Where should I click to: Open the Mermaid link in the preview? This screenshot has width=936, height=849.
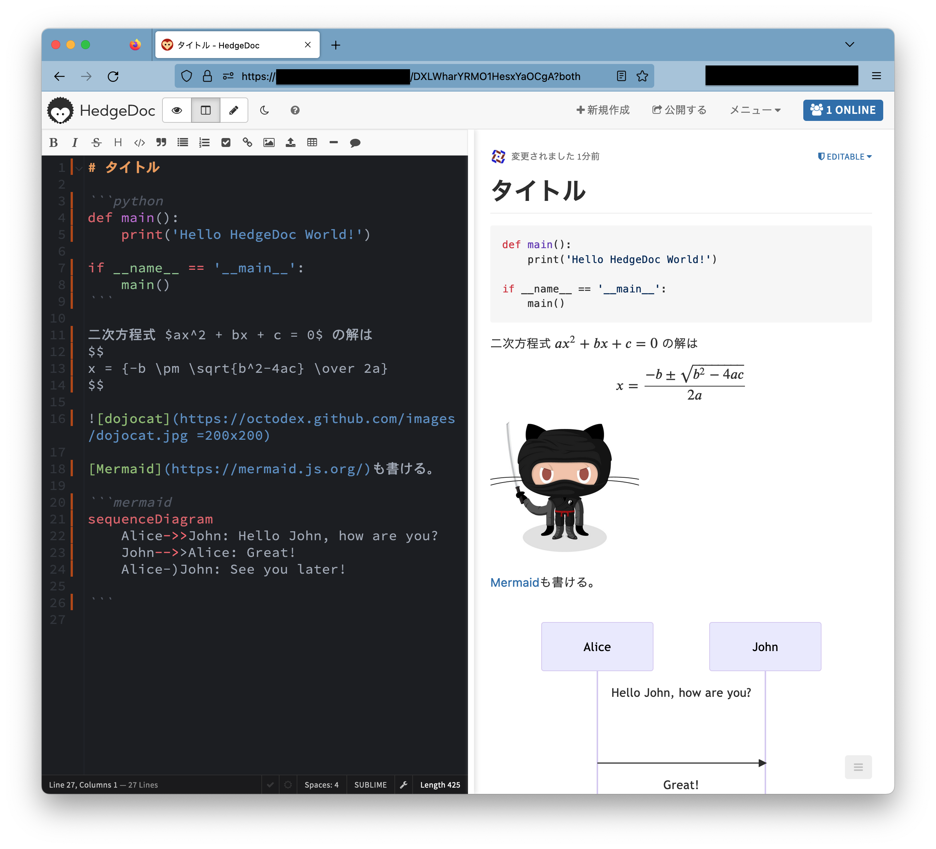[x=514, y=582]
